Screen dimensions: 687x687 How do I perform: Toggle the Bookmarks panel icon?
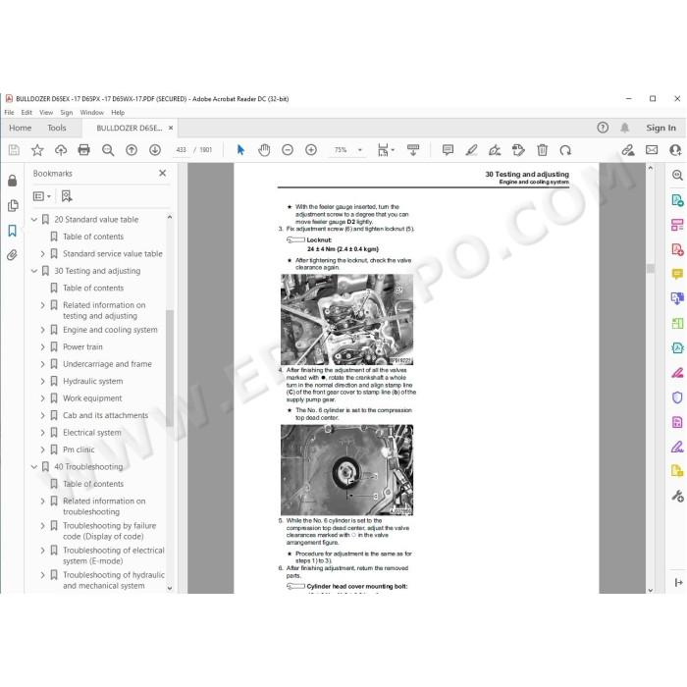[12, 231]
